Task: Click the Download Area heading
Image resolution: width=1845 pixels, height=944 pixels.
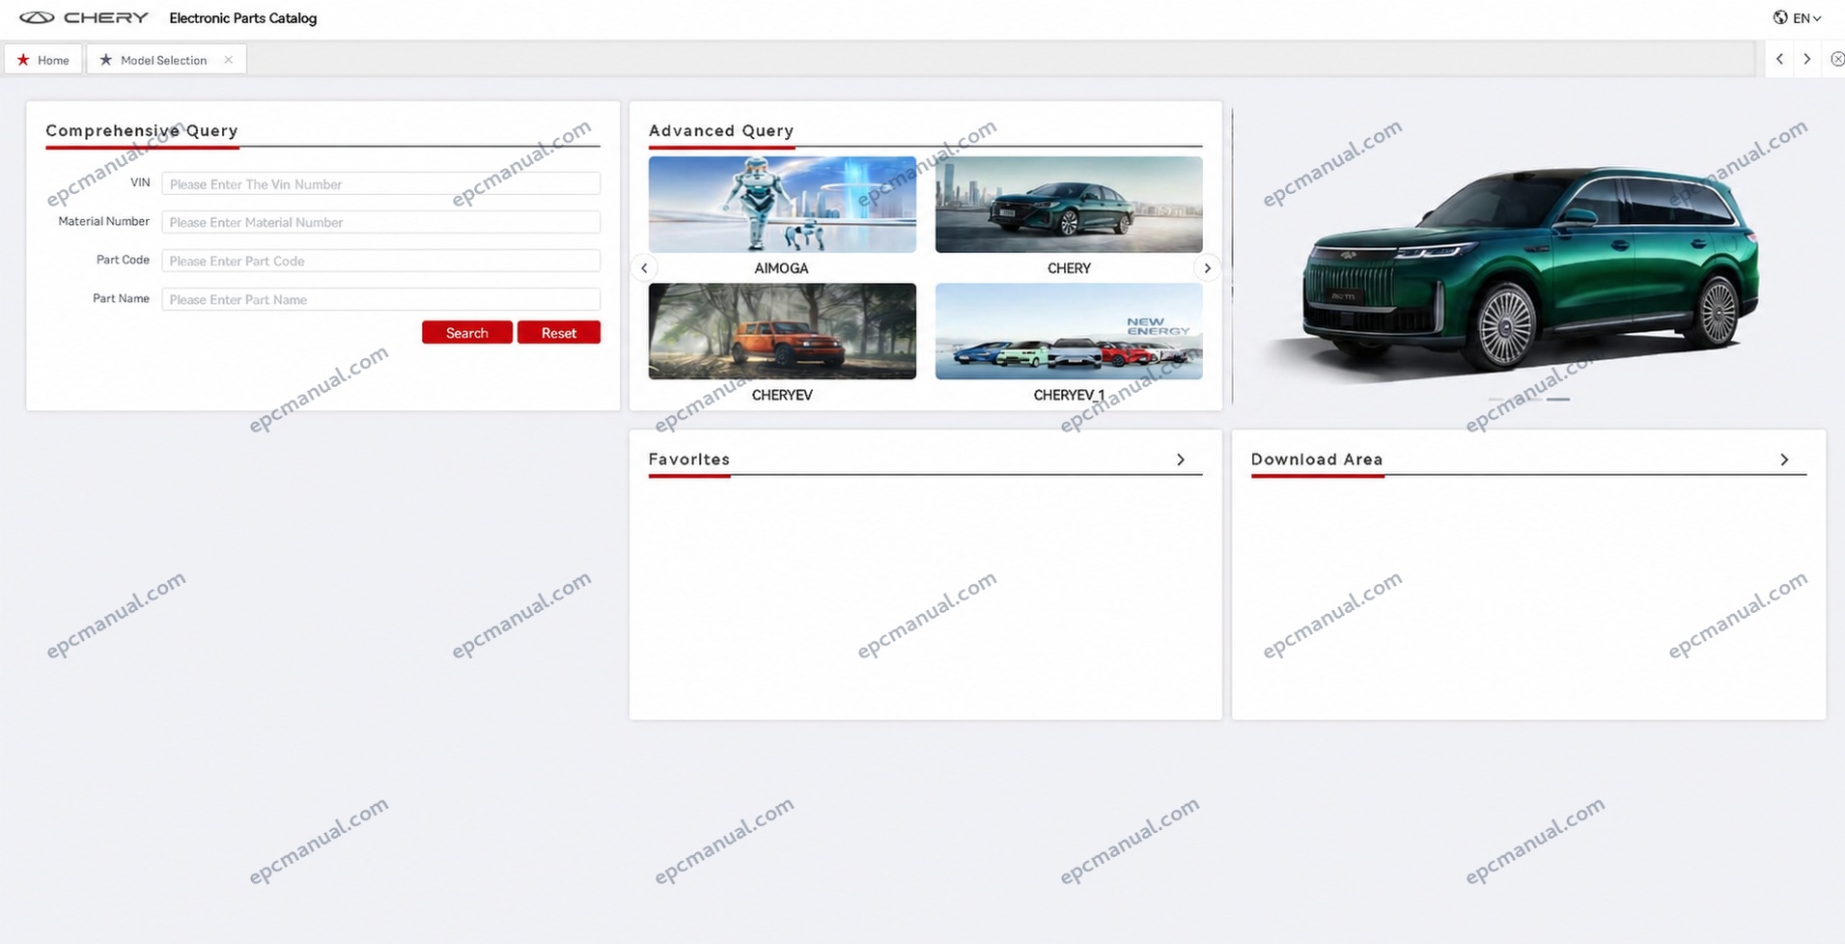Action: point(1317,459)
